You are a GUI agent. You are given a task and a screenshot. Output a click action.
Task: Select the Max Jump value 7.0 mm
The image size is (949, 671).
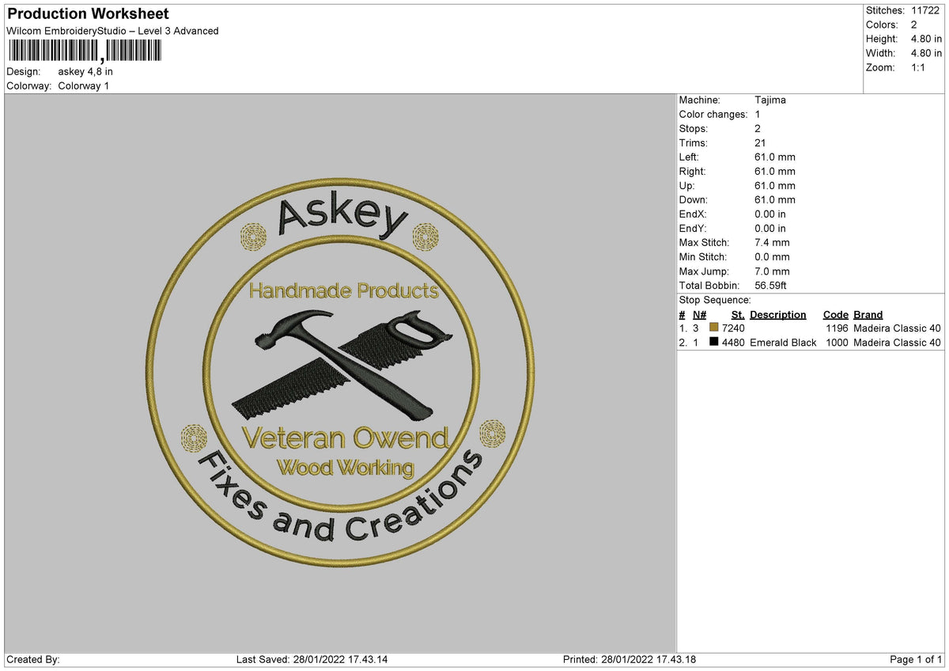(772, 271)
